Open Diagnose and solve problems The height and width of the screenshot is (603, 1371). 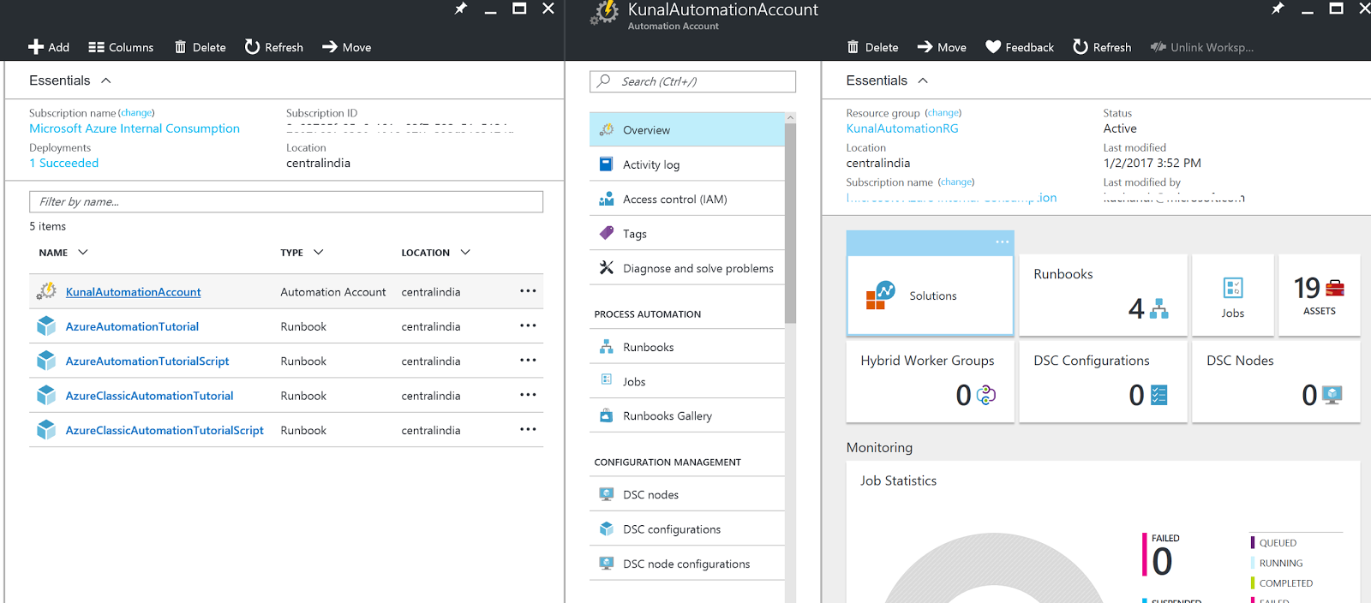coord(687,268)
